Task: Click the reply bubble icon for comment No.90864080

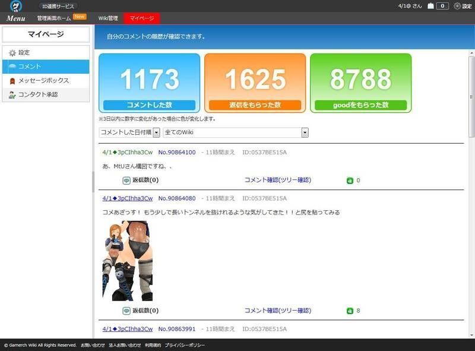Action: click(x=126, y=311)
